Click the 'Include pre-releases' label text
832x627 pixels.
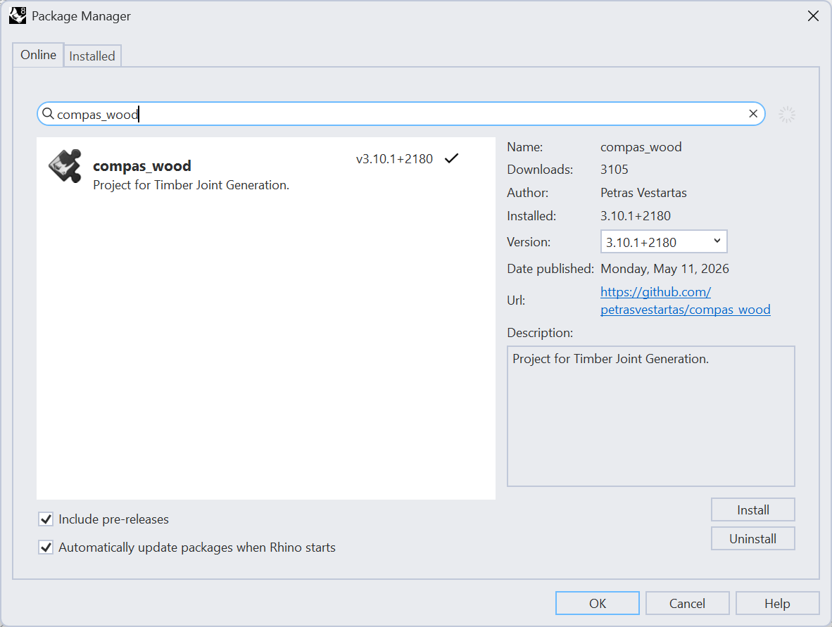tap(113, 519)
